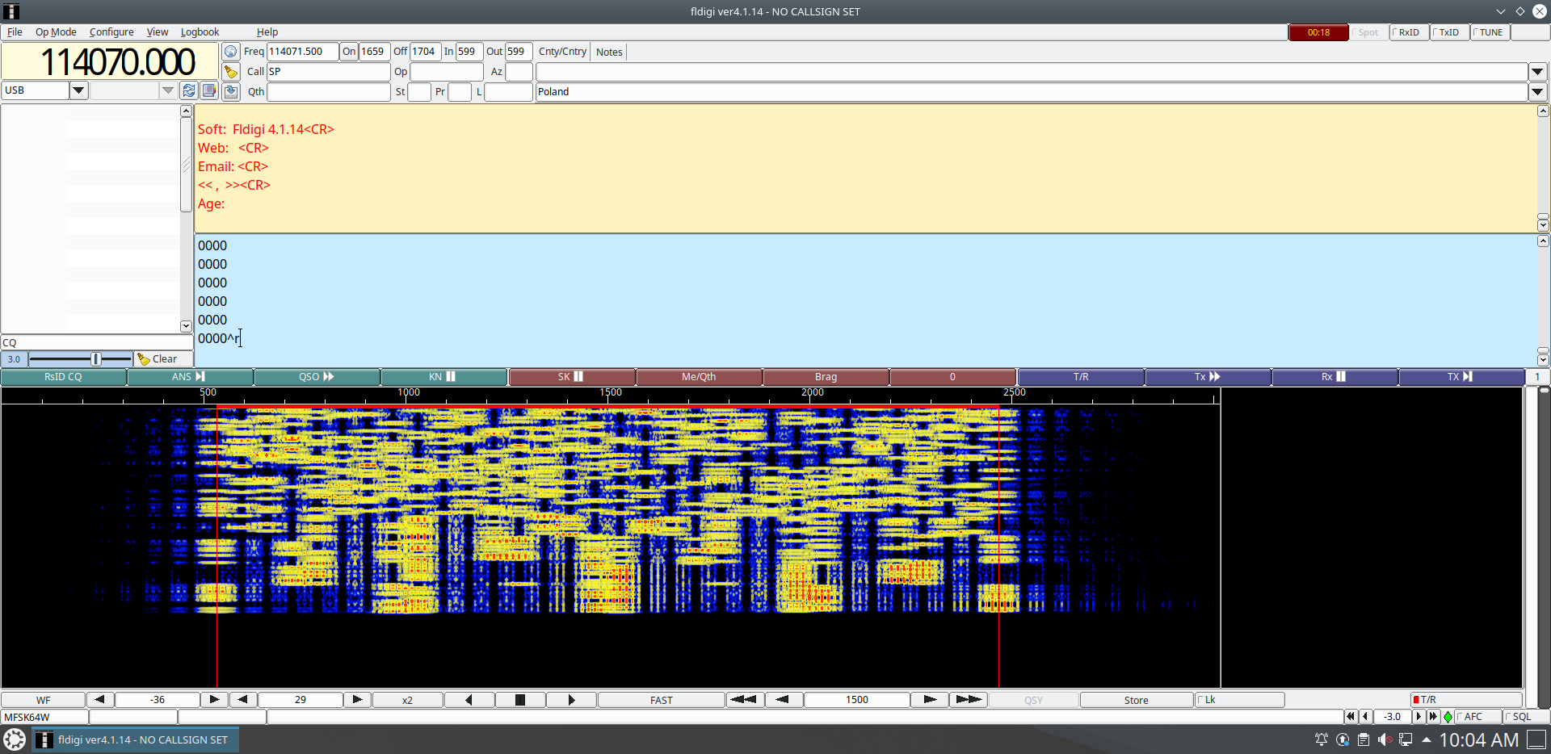Open the QRZ web lookup globe icon
The height and width of the screenshot is (754, 1551).
(x=231, y=52)
